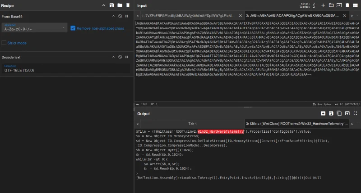This screenshot has width=361, height=193.
Task: Set breakpoint on From Base64 operation
Action: click(x=127, y=16)
